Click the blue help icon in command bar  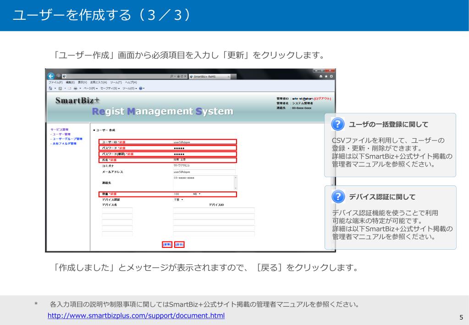[x=141, y=88]
